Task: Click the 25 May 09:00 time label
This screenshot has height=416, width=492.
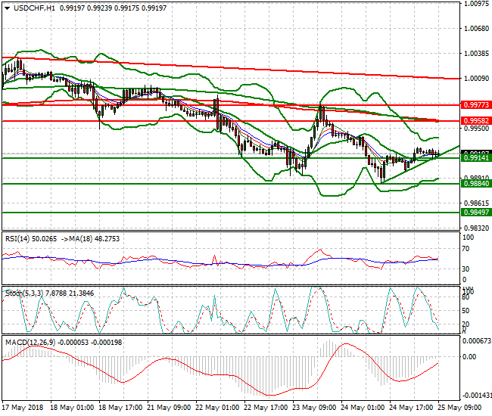Action: tap(459, 408)
